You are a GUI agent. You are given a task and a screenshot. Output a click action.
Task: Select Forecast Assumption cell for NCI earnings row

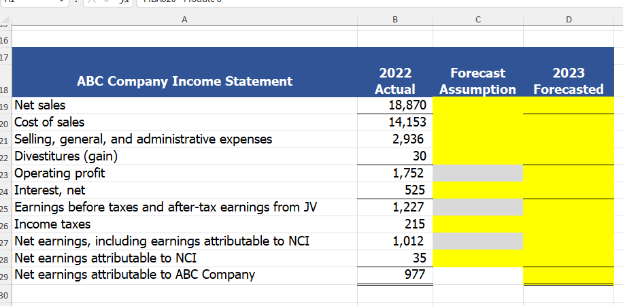(478, 258)
